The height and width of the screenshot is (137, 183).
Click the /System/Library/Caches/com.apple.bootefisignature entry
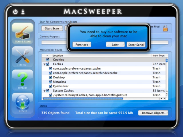click(90, 95)
